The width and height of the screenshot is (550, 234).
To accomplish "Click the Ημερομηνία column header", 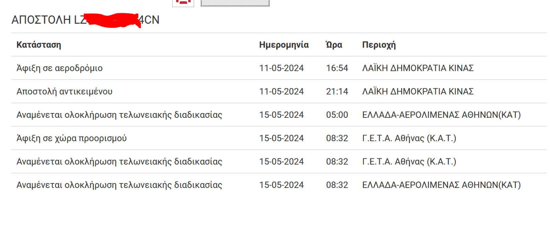I will click(x=284, y=45).
